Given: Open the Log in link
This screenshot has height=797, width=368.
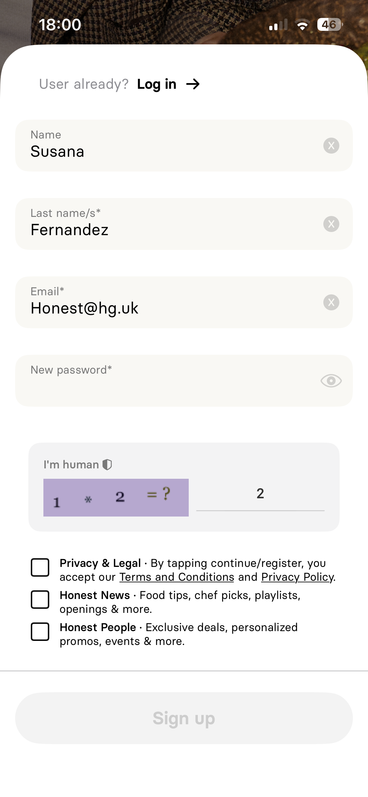Looking at the screenshot, I should coord(157,84).
